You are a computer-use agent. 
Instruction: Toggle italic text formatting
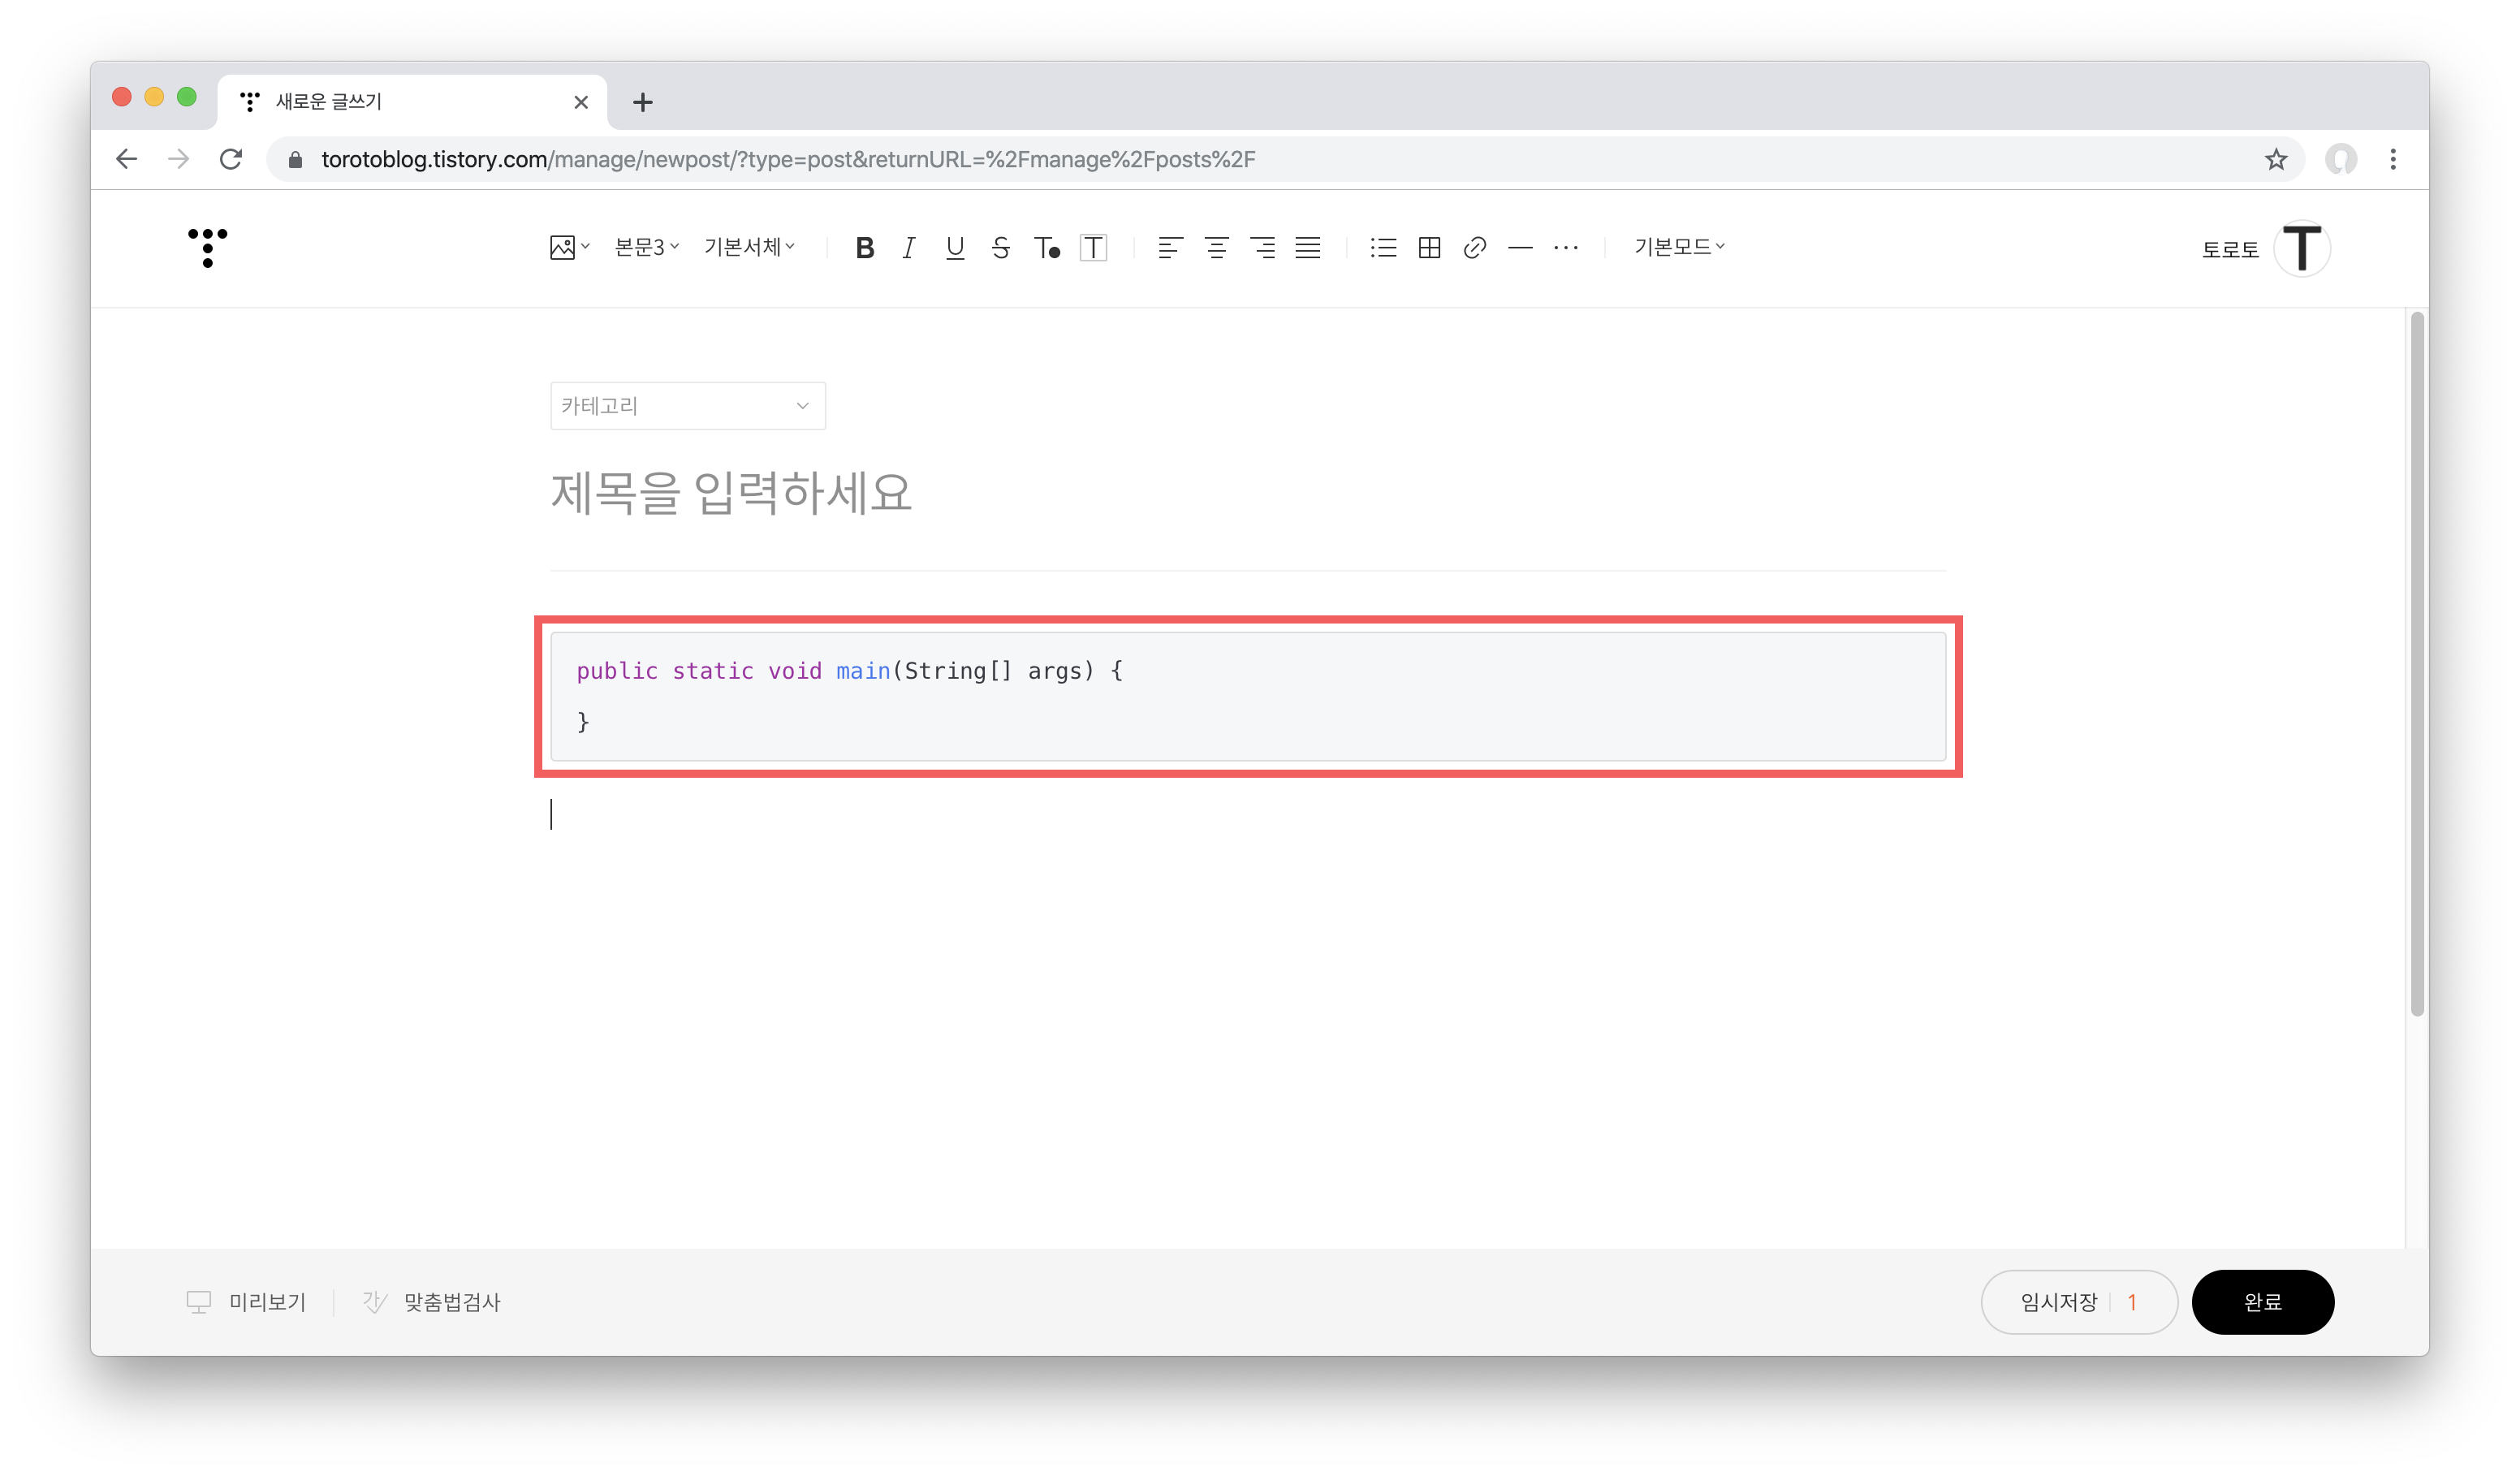(x=908, y=248)
